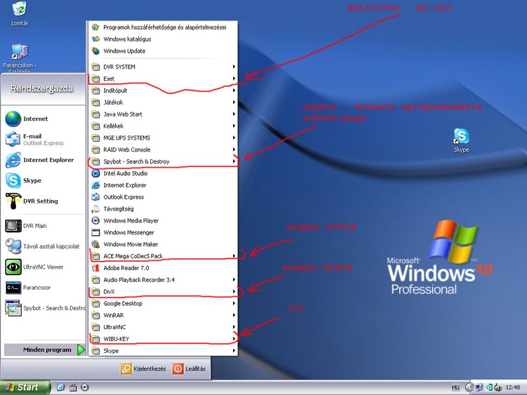Expand the Kellékek submenu arrow
527x395 pixels.
click(x=234, y=126)
